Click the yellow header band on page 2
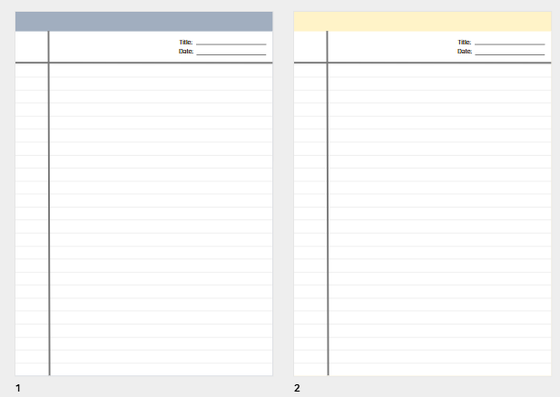560x397 pixels. point(423,22)
